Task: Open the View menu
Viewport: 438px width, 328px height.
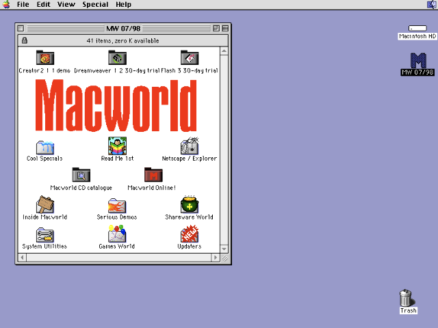Action: coord(66,5)
